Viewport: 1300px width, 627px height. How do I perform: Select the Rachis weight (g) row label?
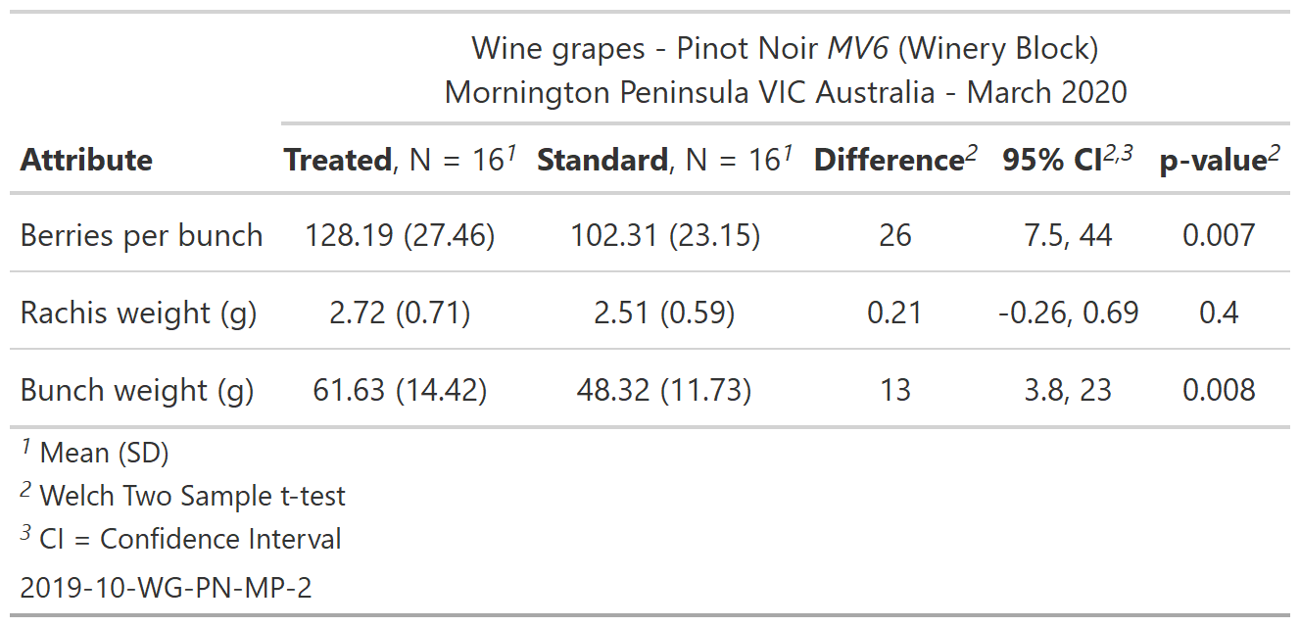(138, 313)
